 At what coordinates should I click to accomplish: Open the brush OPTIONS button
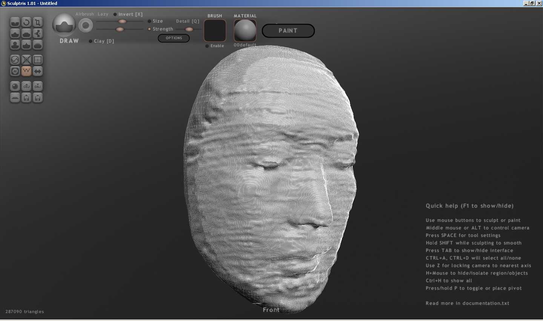coord(173,38)
